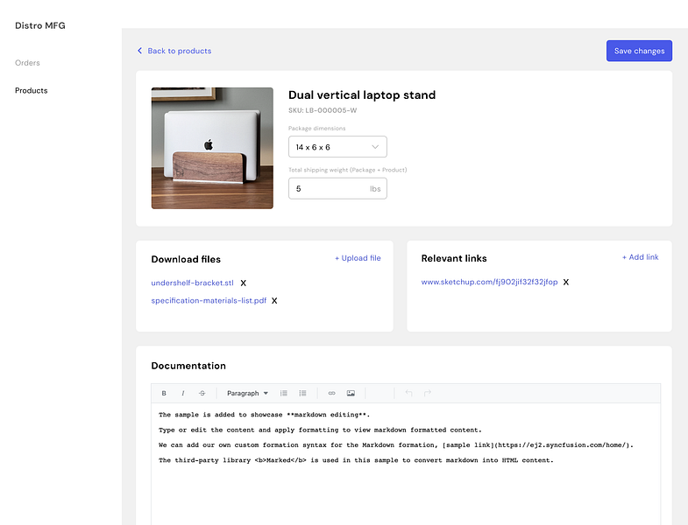Toggle bold formatting in documentation editor
The width and height of the screenshot is (688, 525).
pyautogui.click(x=164, y=393)
